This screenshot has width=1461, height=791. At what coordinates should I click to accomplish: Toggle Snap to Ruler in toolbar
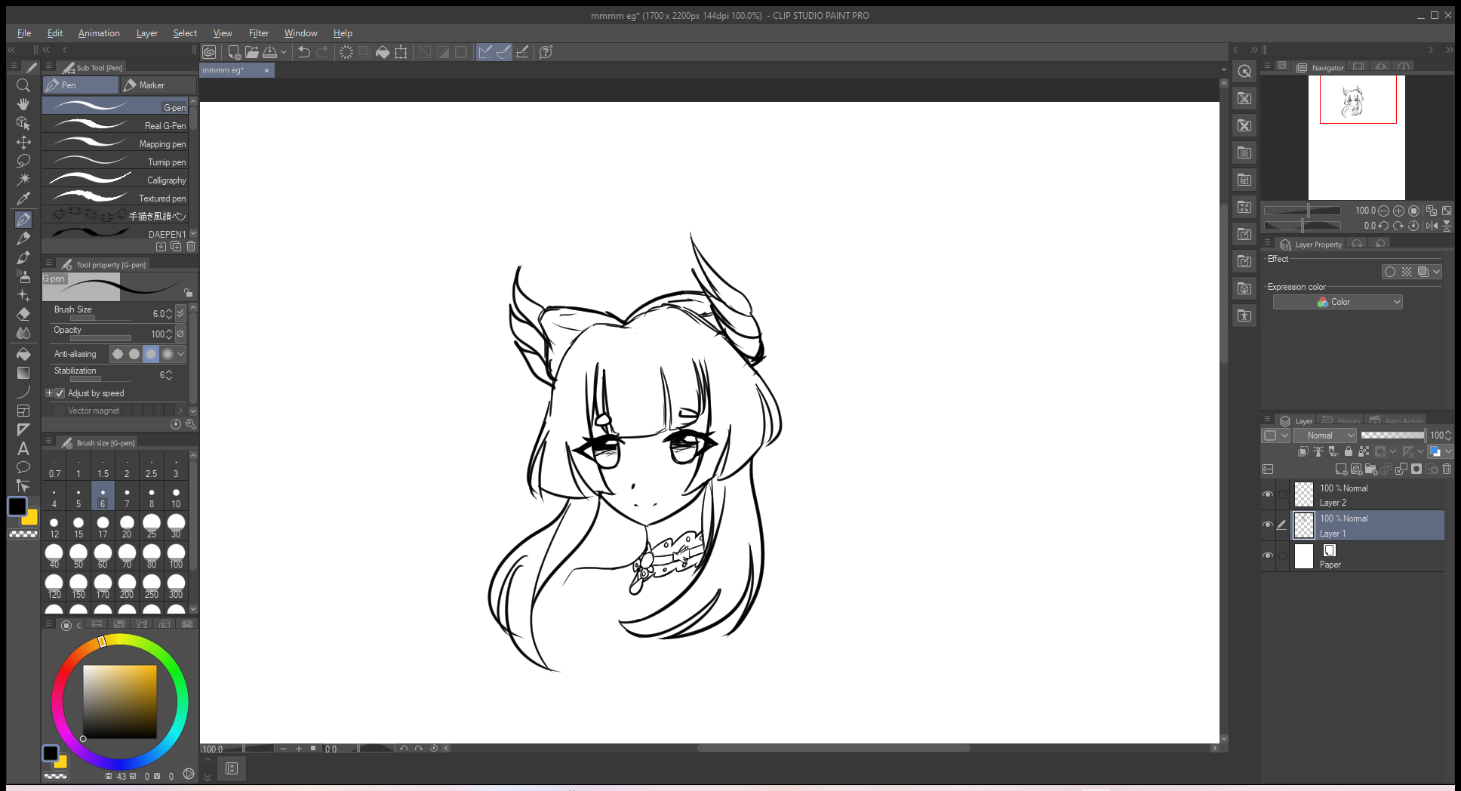(x=485, y=52)
